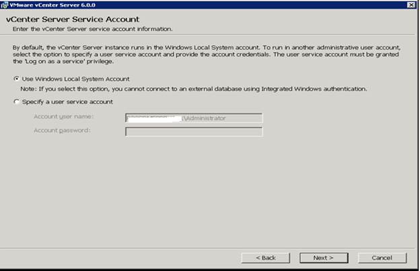This screenshot has width=420, height=271.
Task: Click the Integrated Windows authentication note text
Action: [194, 89]
